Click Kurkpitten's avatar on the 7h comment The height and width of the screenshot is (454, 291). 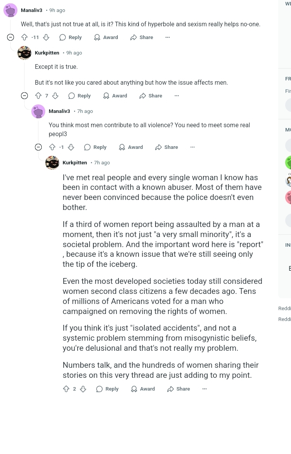pos(52,163)
